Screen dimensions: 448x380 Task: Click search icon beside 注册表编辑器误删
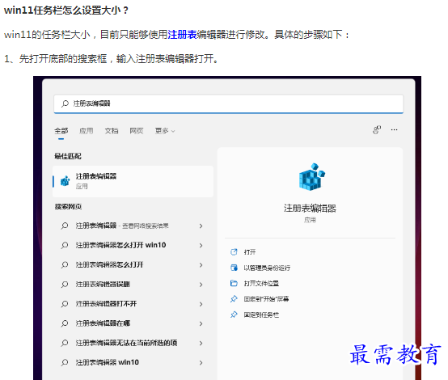click(x=65, y=285)
